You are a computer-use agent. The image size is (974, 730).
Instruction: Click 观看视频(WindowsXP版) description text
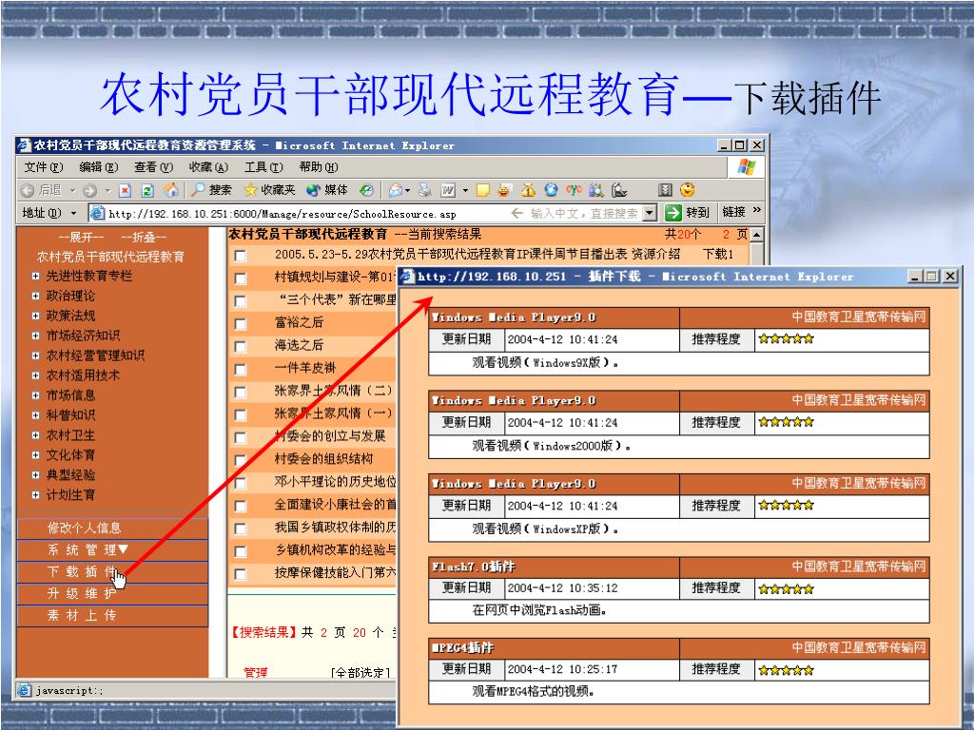coord(545,528)
